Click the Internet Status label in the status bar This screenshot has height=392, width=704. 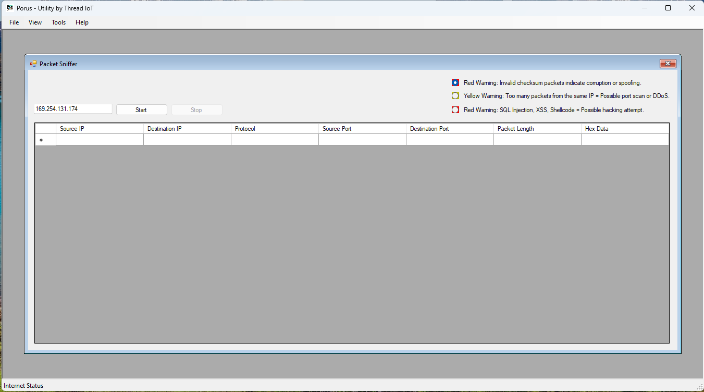(23, 385)
